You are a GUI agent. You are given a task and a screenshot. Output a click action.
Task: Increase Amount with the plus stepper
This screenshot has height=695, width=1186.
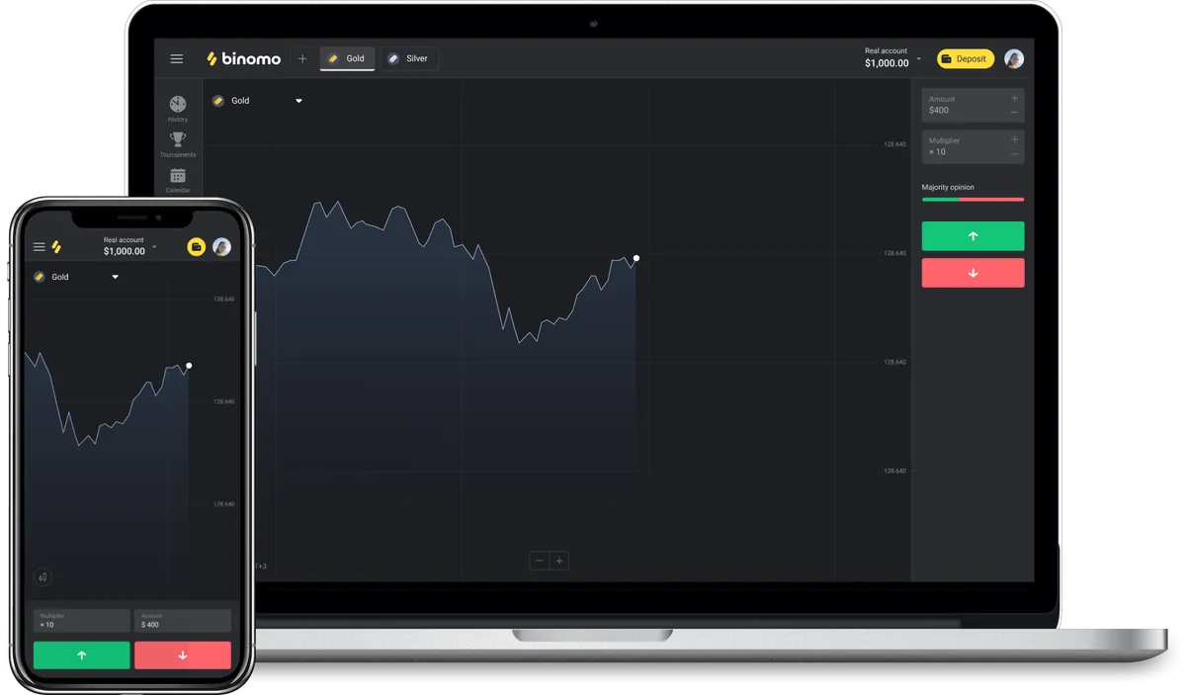[x=1014, y=99]
